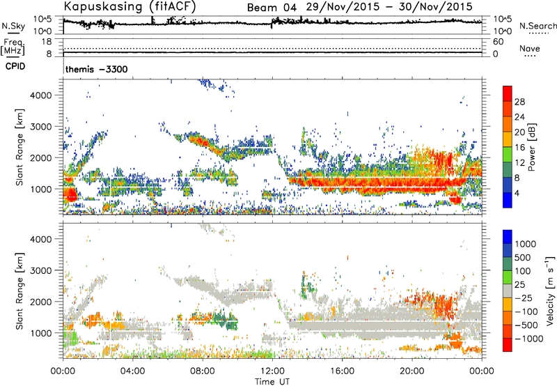Click the 'Time UT' axis label

click(272, 382)
